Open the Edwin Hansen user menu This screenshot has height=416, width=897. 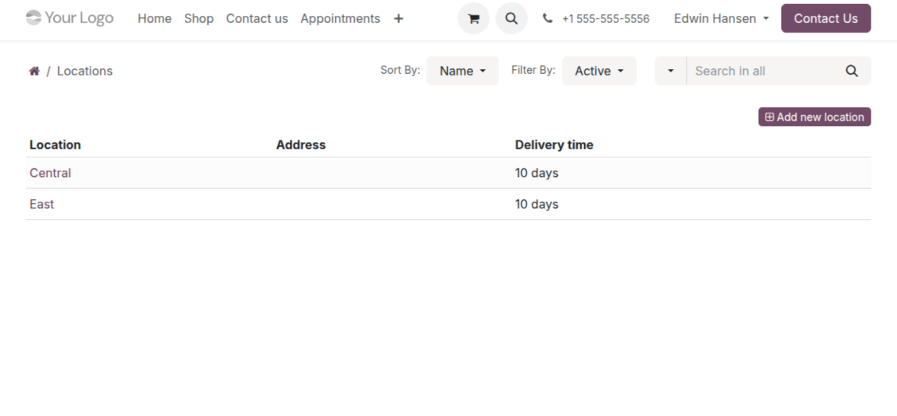point(721,18)
